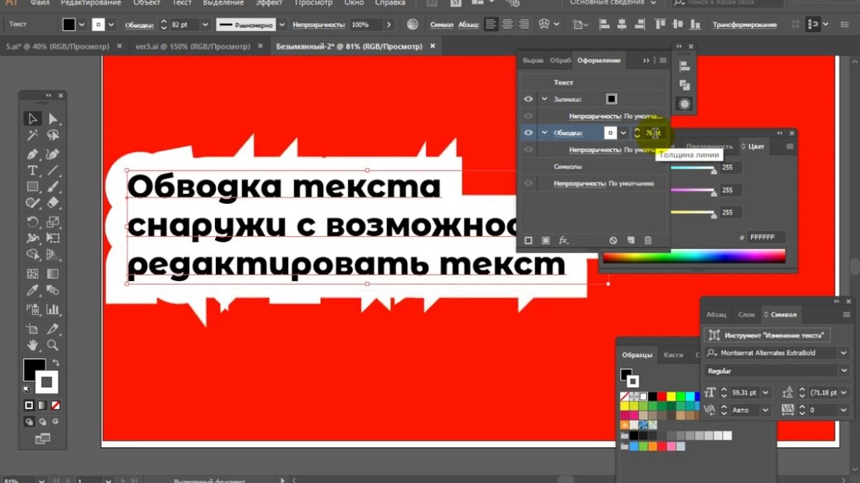Click the Заливка black color swatch
The width and height of the screenshot is (860, 483).
click(x=611, y=99)
